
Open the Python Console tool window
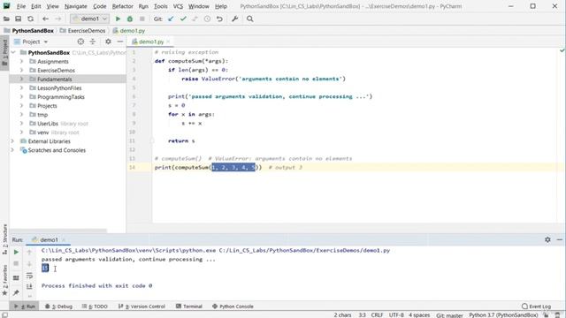pyautogui.click(x=233, y=307)
